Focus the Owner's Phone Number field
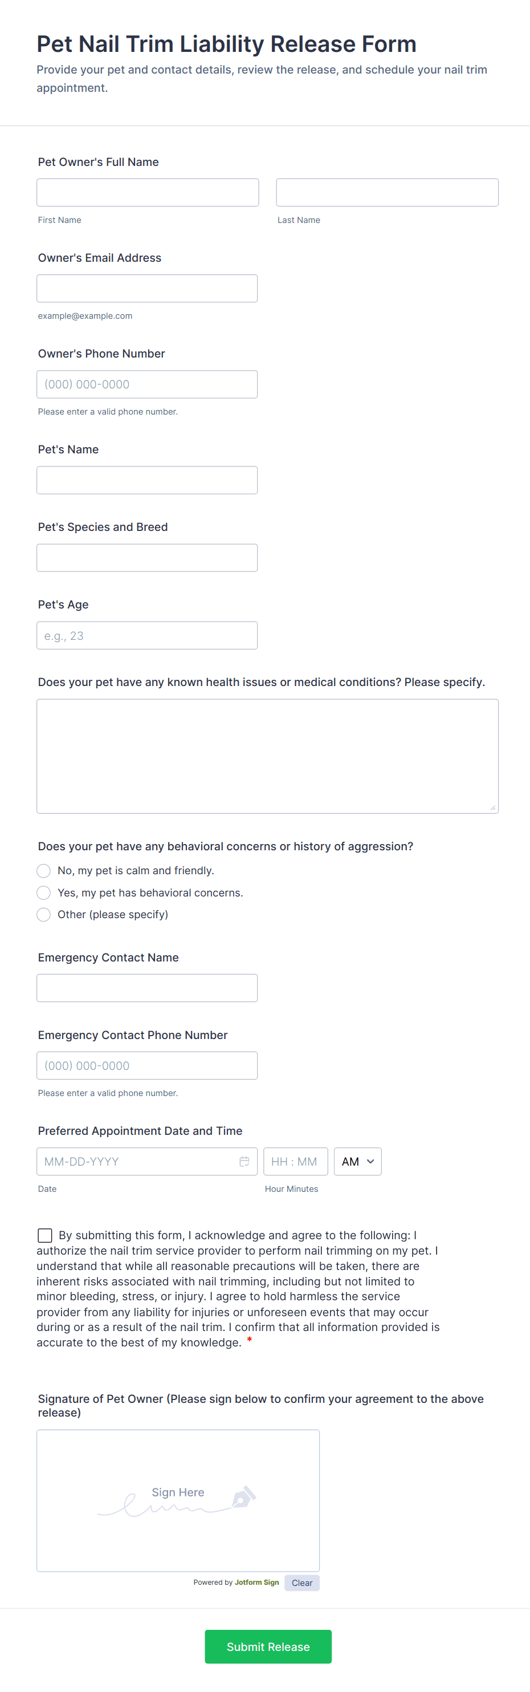530x1692 pixels. [147, 384]
